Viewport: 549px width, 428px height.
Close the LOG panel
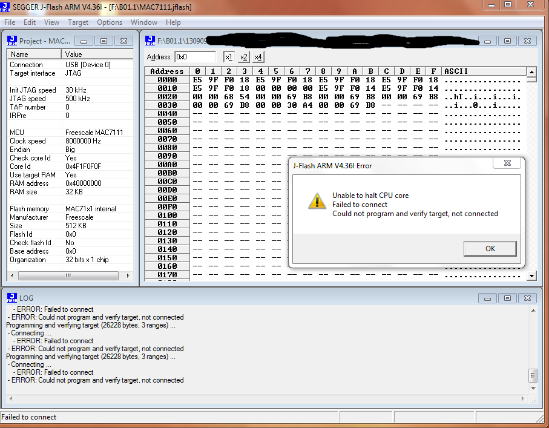pyautogui.click(x=527, y=298)
